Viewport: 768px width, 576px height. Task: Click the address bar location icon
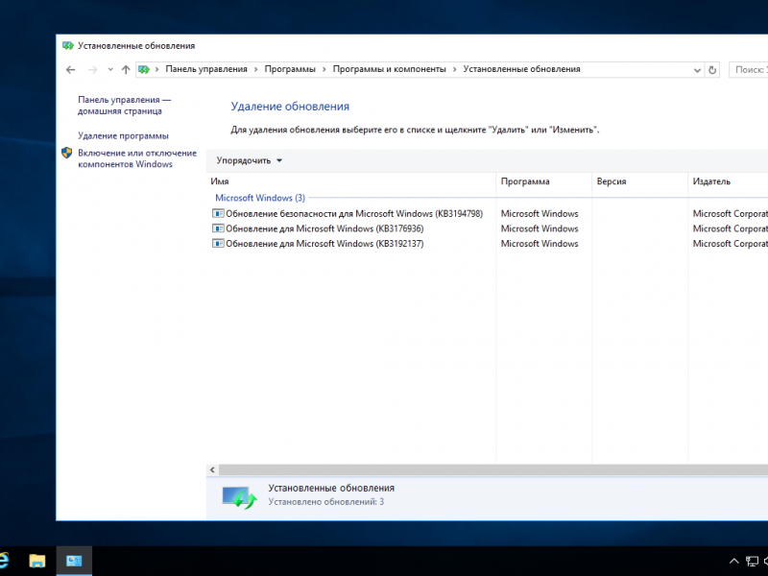click(143, 69)
